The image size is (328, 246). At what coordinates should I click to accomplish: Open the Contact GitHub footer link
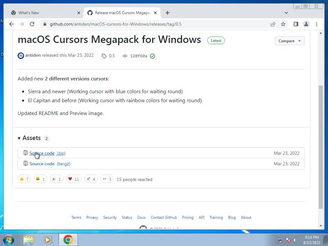[164, 217]
